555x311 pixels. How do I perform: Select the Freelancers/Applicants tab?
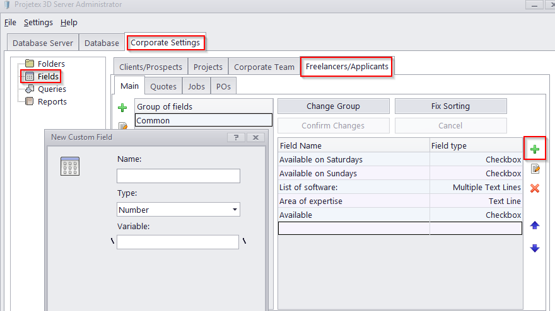click(x=347, y=67)
